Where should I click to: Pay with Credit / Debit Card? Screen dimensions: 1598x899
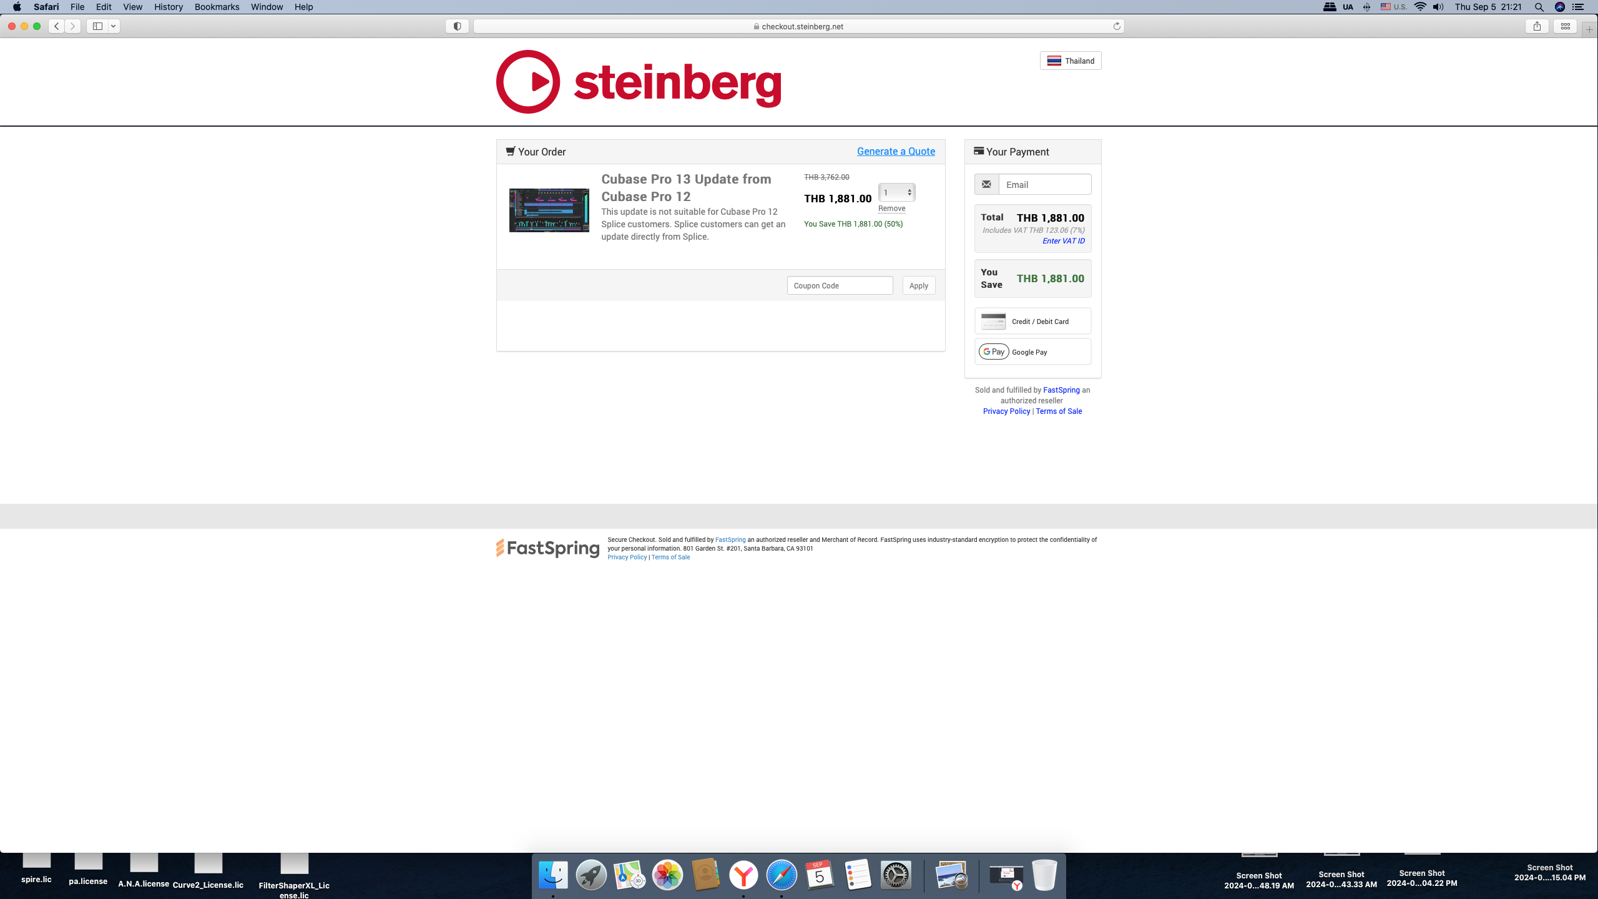pos(1032,321)
